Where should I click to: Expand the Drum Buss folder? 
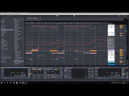[x=14, y=21]
